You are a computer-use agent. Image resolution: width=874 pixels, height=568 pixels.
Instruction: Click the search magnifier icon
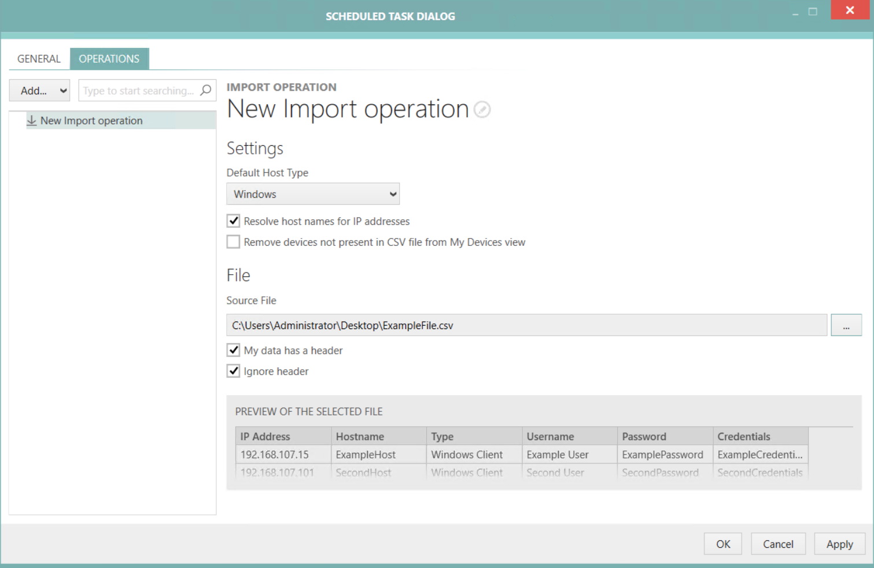tap(205, 90)
